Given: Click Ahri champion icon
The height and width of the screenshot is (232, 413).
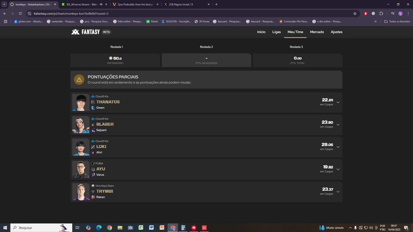Looking at the screenshot, I should pyautogui.click(x=93, y=152).
